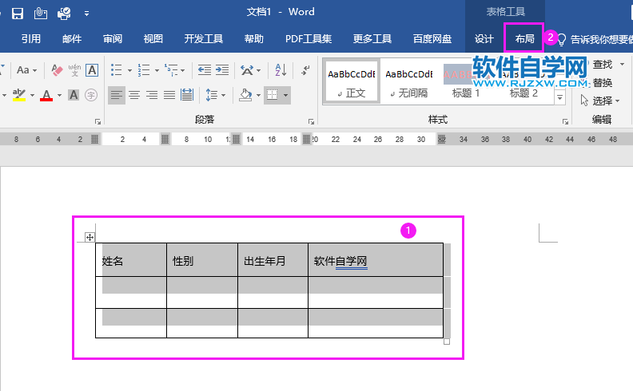Open the 帮助 tab

[254, 38]
